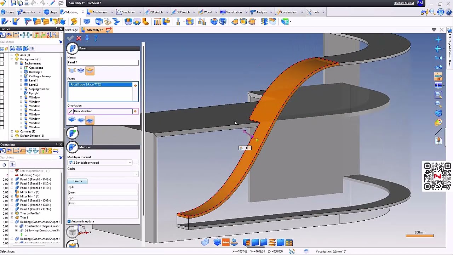This screenshot has width=453, height=255.
Task: Toggle visibility checkbox for Backgrounds (1)
Action: 2,59
